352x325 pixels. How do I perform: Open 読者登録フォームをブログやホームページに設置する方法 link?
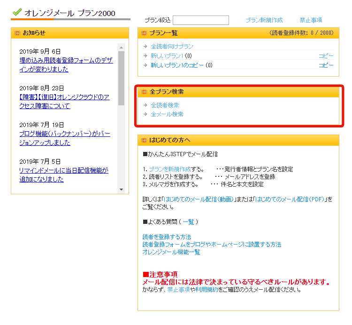[x=212, y=245]
